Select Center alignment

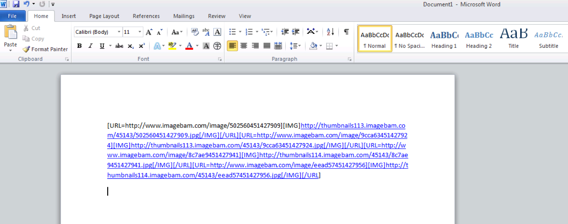point(244,46)
